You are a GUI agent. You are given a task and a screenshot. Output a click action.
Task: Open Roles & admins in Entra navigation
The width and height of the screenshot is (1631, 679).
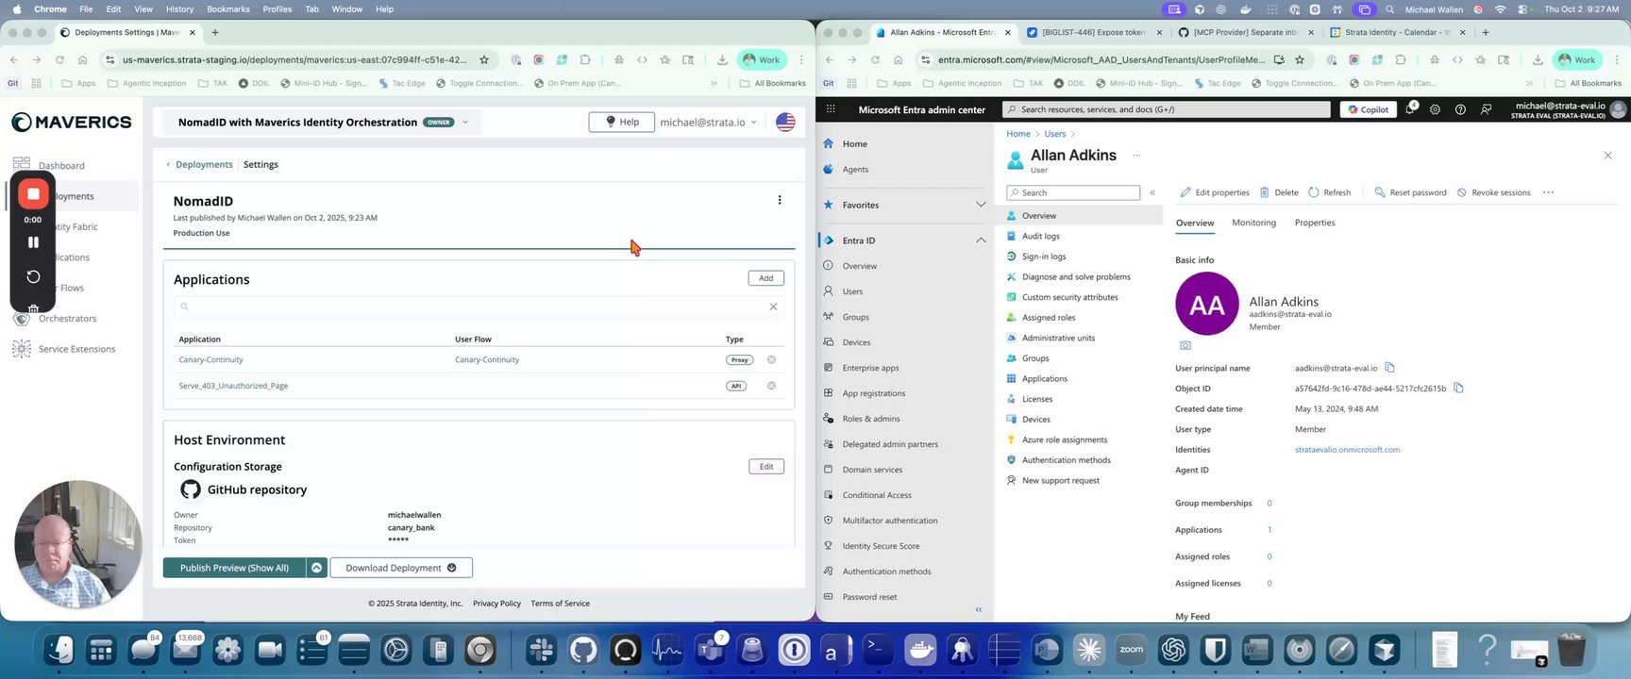[870, 419]
